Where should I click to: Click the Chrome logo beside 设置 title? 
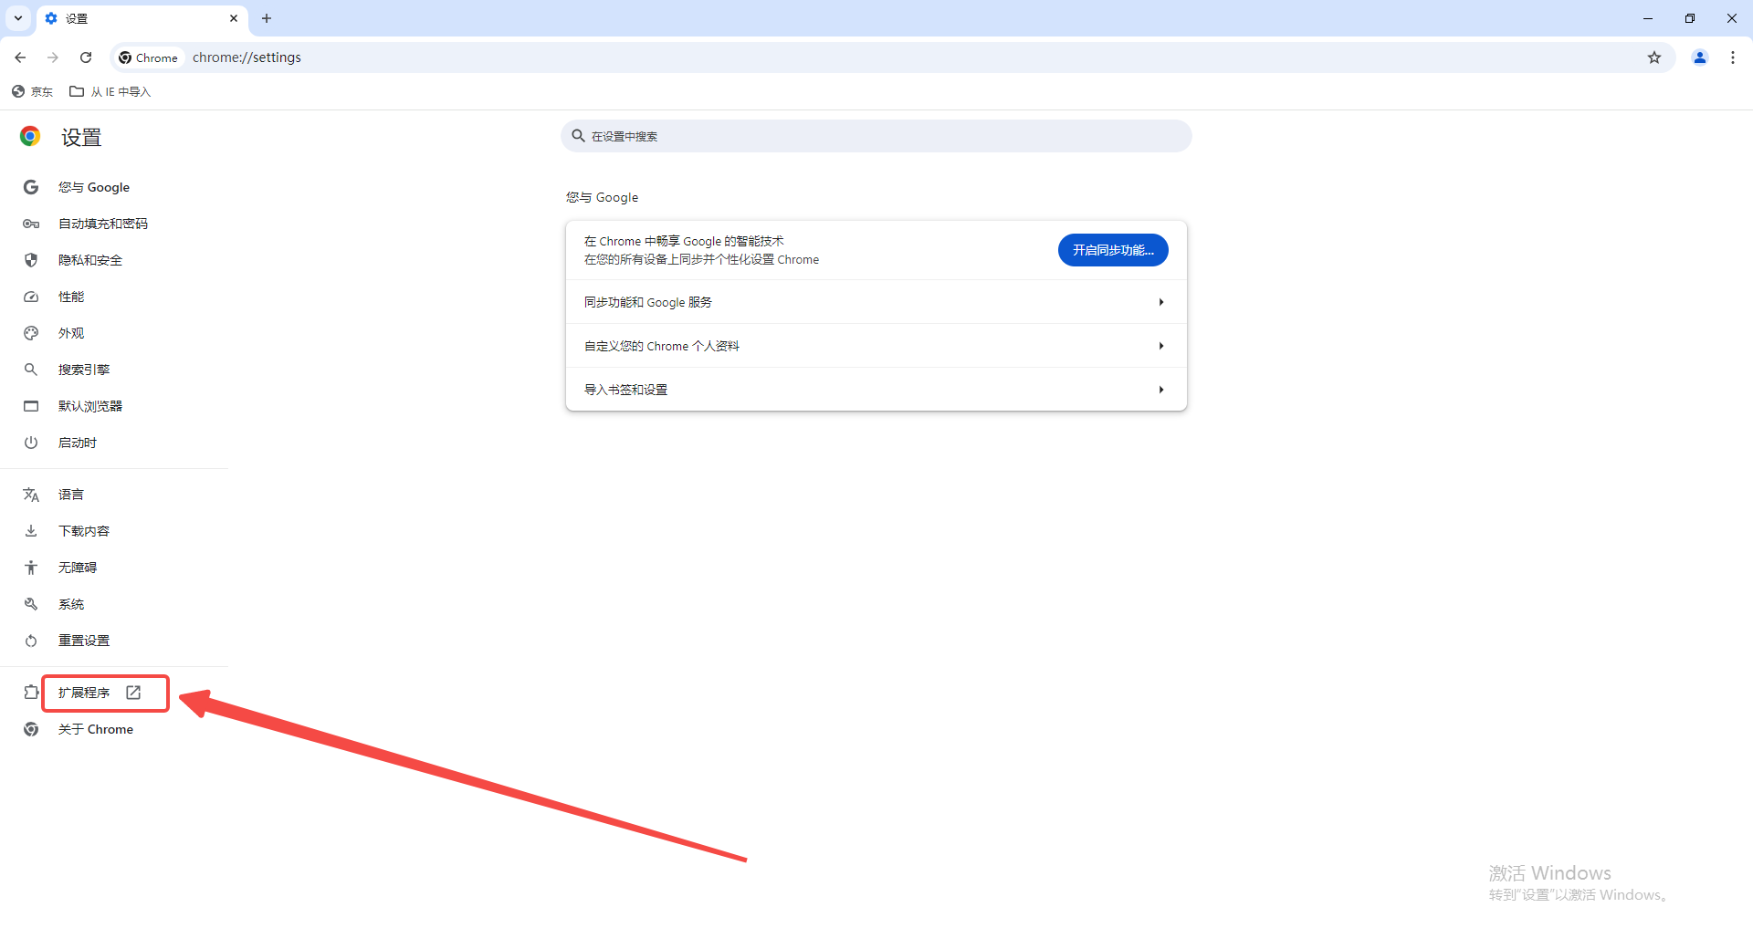tap(30, 136)
